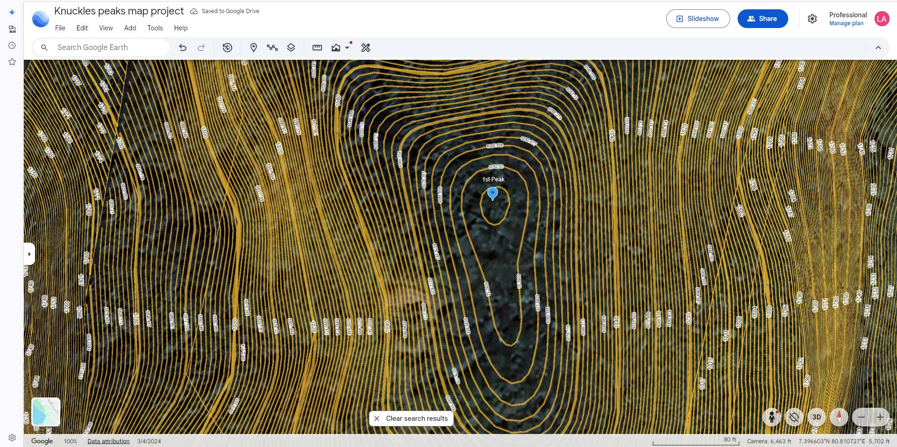Add a placemark with the pin tool
The image size is (897, 447).
point(254,48)
